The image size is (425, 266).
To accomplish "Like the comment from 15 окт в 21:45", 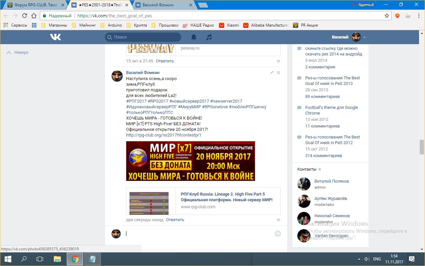I will tap(278, 61).
